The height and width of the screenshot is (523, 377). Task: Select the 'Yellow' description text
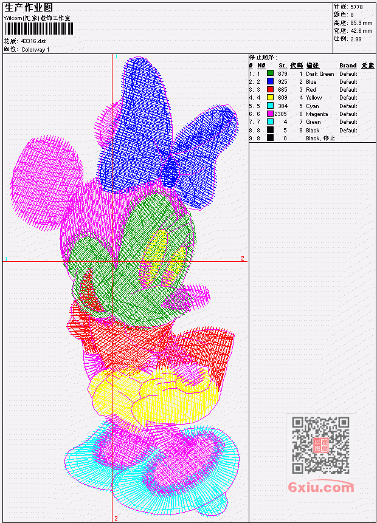pyautogui.click(x=314, y=98)
